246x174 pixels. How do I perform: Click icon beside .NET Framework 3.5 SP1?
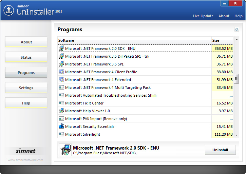[61, 64]
